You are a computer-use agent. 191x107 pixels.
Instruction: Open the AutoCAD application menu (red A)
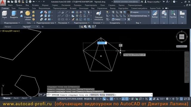(3, 3)
